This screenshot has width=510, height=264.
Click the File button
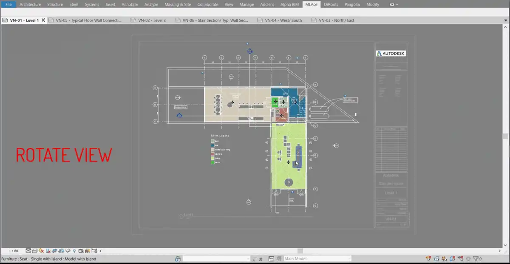8,4
